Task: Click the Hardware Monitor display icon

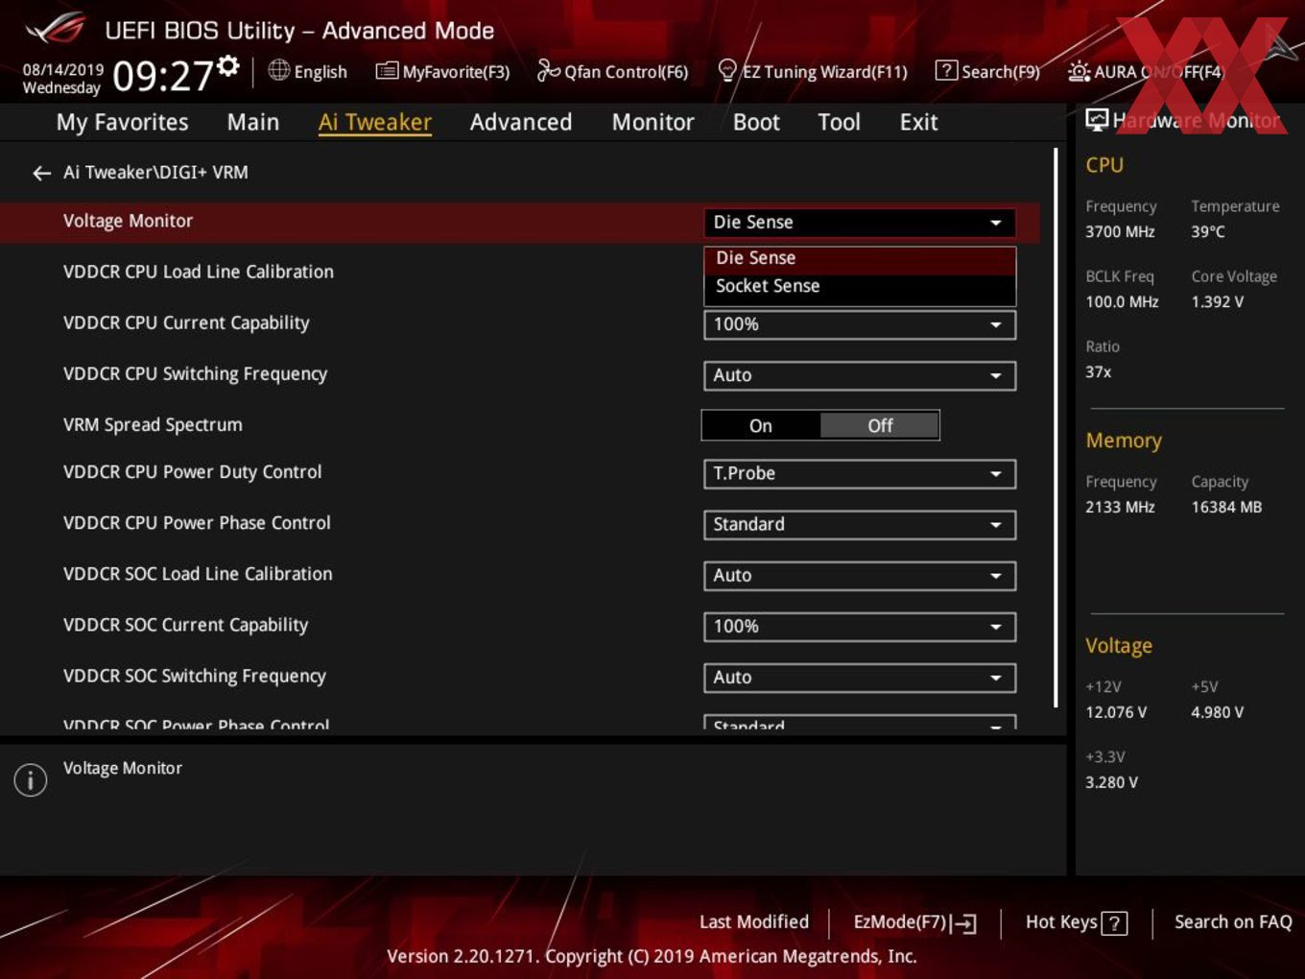Action: (1097, 120)
